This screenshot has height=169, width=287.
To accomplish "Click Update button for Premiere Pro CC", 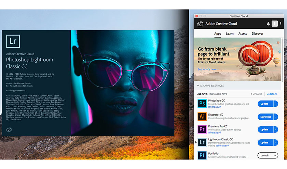I will (x=264, y=129).
